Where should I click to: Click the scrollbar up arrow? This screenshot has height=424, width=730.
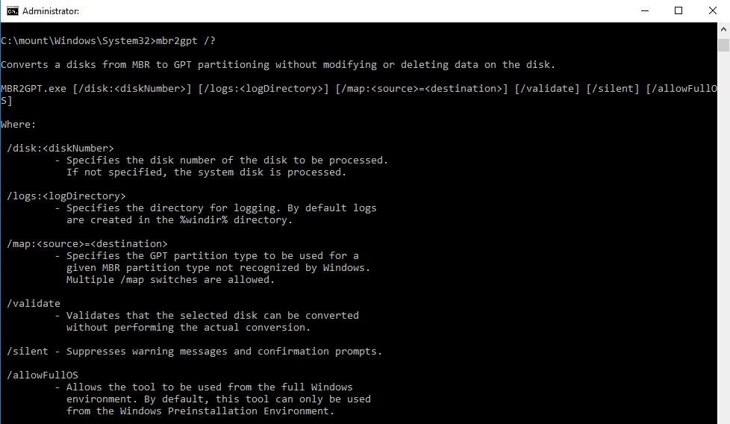pyautogui.click(x=723, y=28)
